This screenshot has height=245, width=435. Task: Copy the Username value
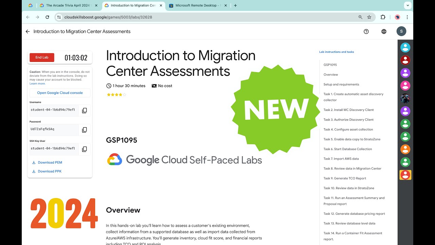85,110
